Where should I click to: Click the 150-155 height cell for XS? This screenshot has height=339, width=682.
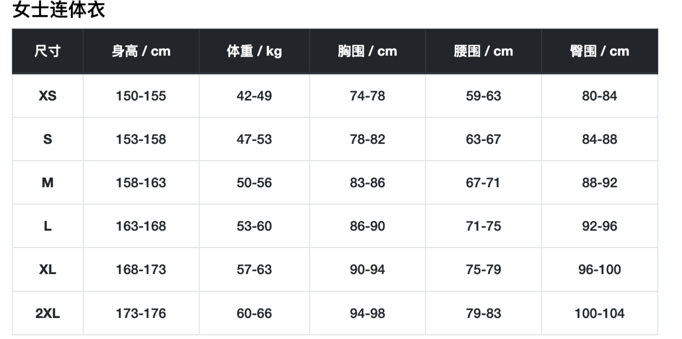(x=141, y=96)
